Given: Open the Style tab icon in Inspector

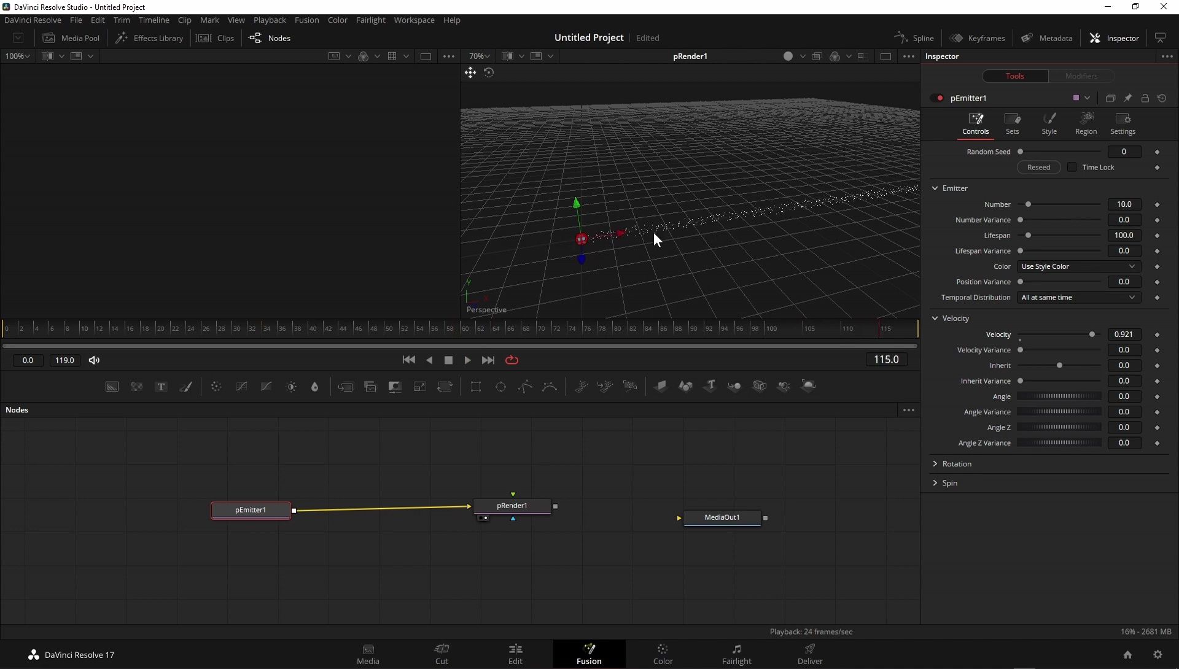Looking at the screenshot, I should click(1049, 123).
